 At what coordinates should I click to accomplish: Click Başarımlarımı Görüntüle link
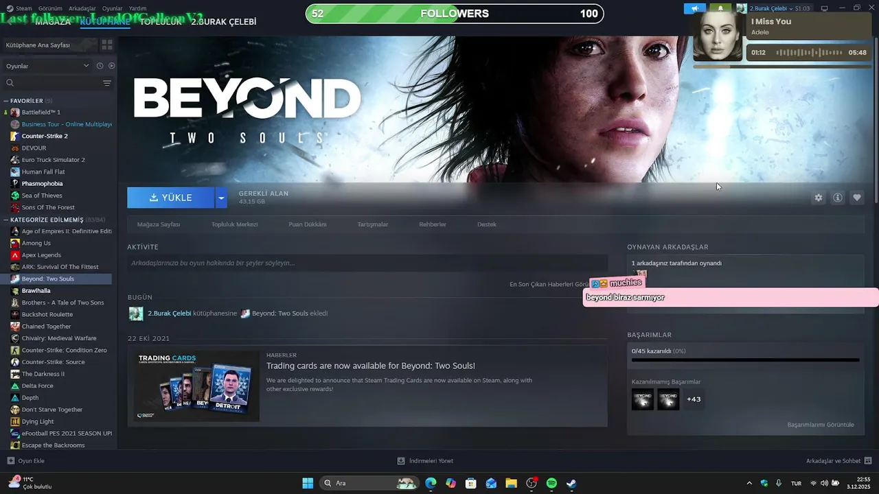pos(821,425)
